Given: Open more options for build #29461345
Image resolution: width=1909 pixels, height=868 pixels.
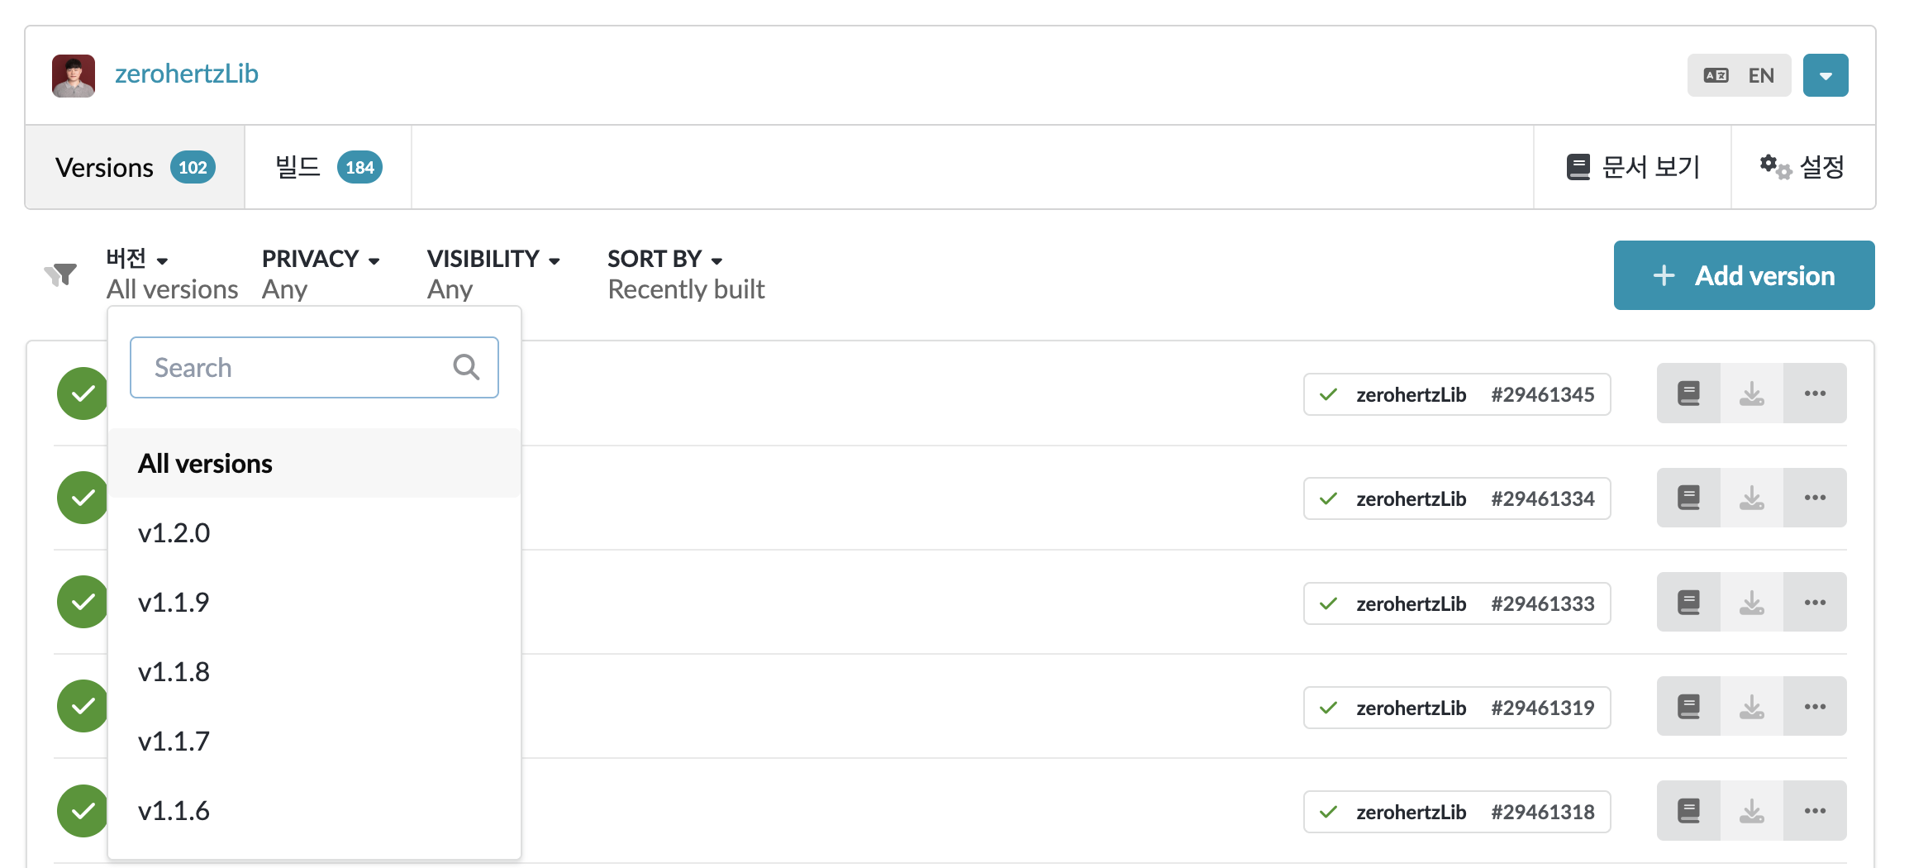Looking at the screenshot, I should [x=1815, y=393].
